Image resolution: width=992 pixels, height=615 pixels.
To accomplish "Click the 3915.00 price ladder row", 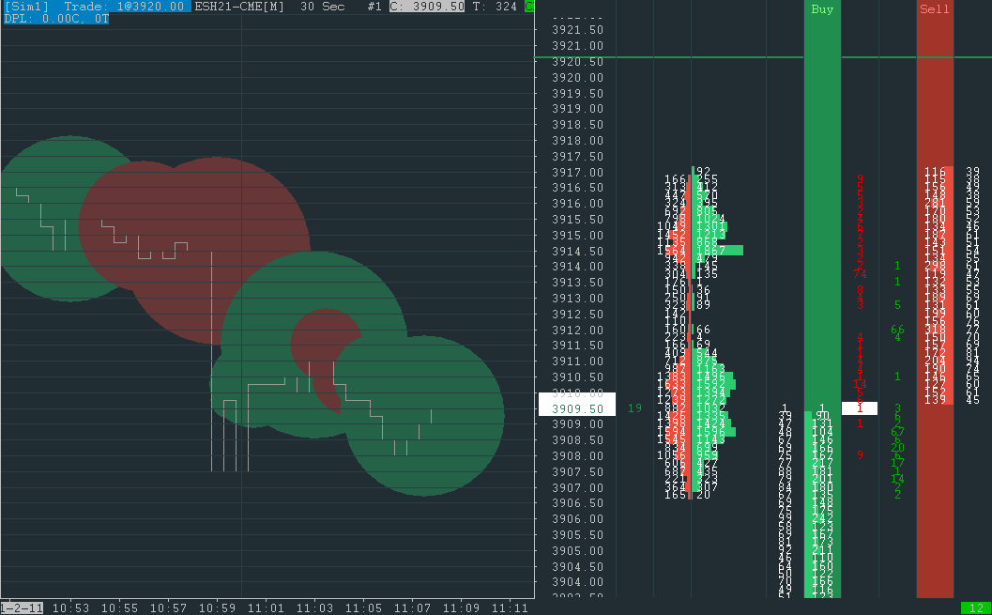I will click(x=577, y=235).
